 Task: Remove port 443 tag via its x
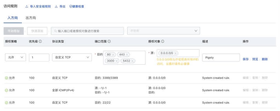127,55
